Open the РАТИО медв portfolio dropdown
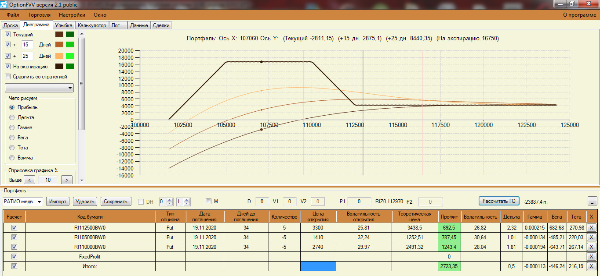The height and width of the screenshot is (276, 600). click(x=22, y=202)
